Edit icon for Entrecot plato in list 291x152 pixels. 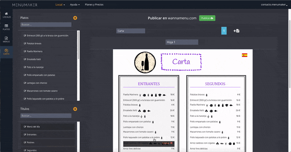(x=25, y=36)
